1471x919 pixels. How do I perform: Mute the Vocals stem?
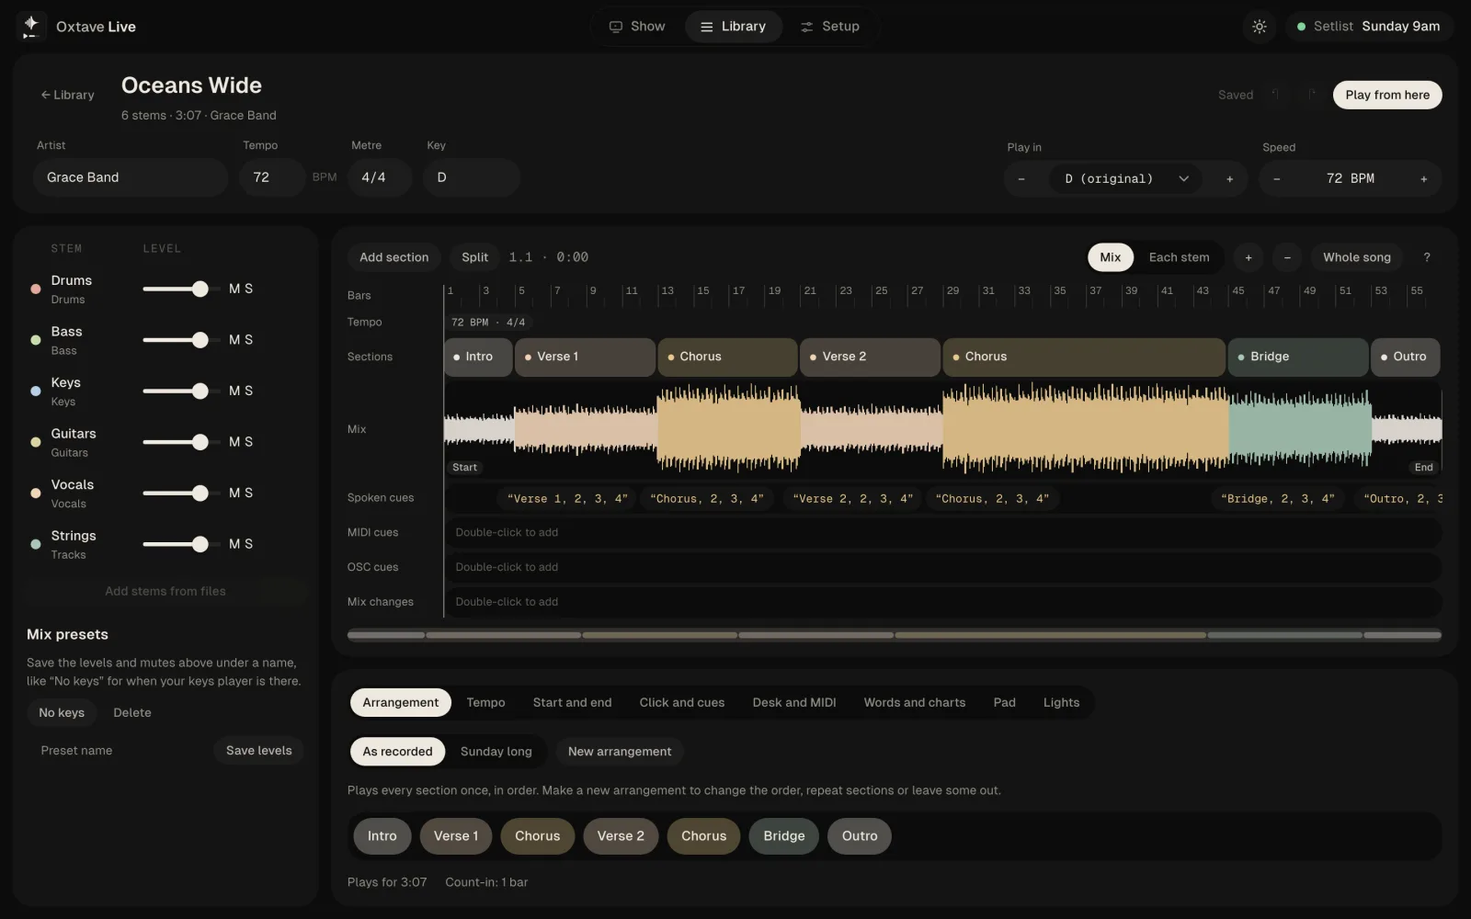pyautogui.click(x=234, y=493)
